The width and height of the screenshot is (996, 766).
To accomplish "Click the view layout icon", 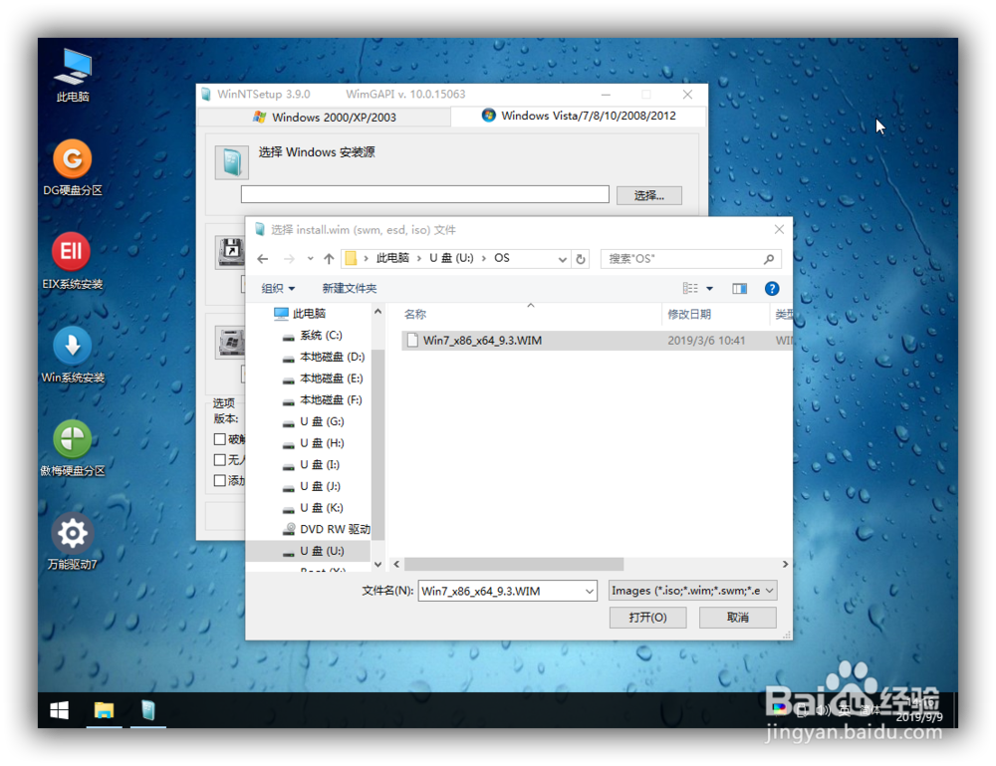I will click(x=690, y=288).
